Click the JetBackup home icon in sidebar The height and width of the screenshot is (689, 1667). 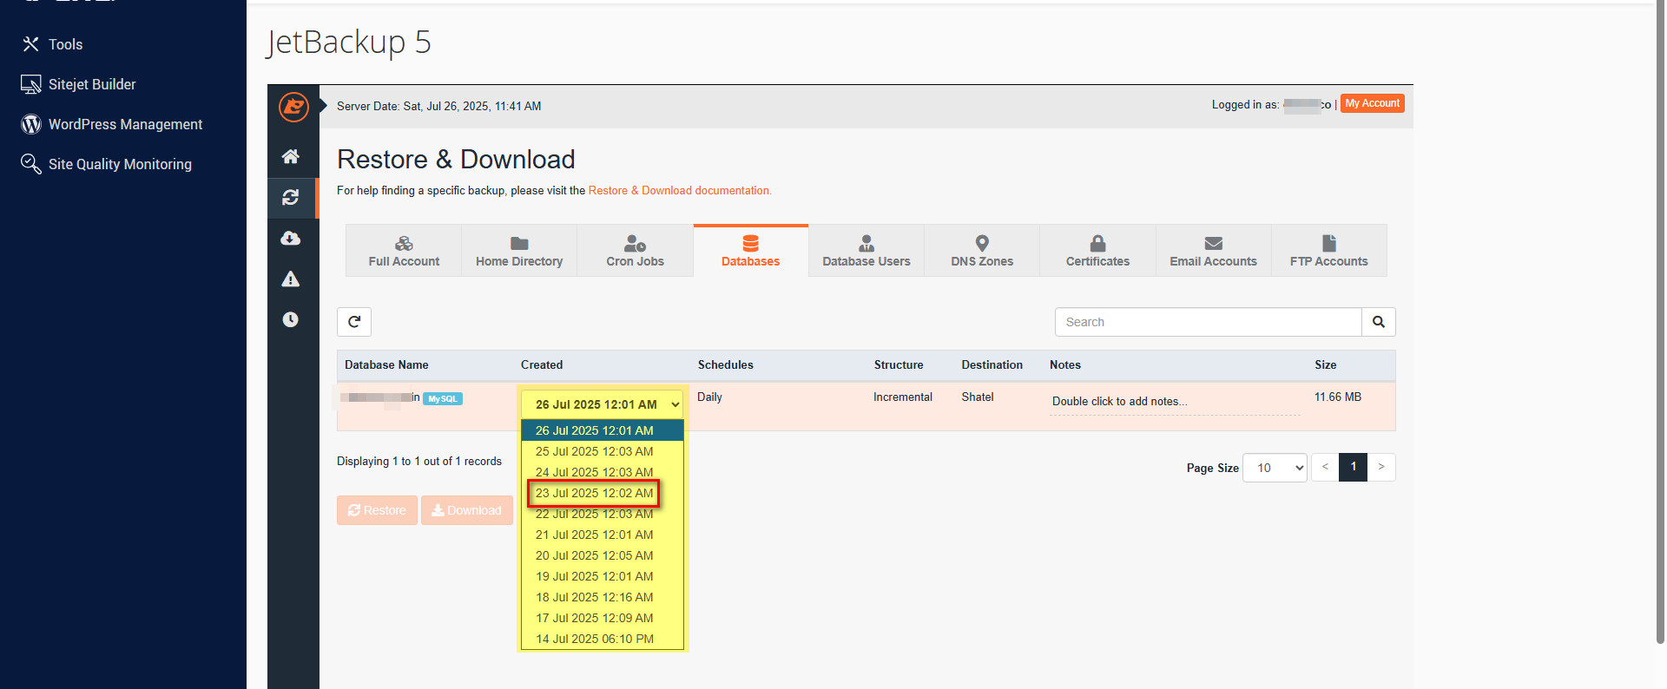pos(291,156)
